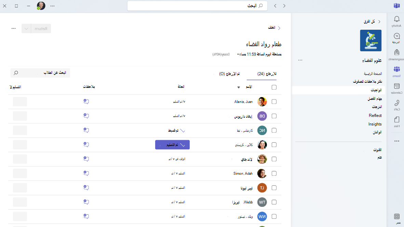The height and width of the screenshot is (227, 404).
Task: Open كلاين كريستي student avatar
Action: 262,145
